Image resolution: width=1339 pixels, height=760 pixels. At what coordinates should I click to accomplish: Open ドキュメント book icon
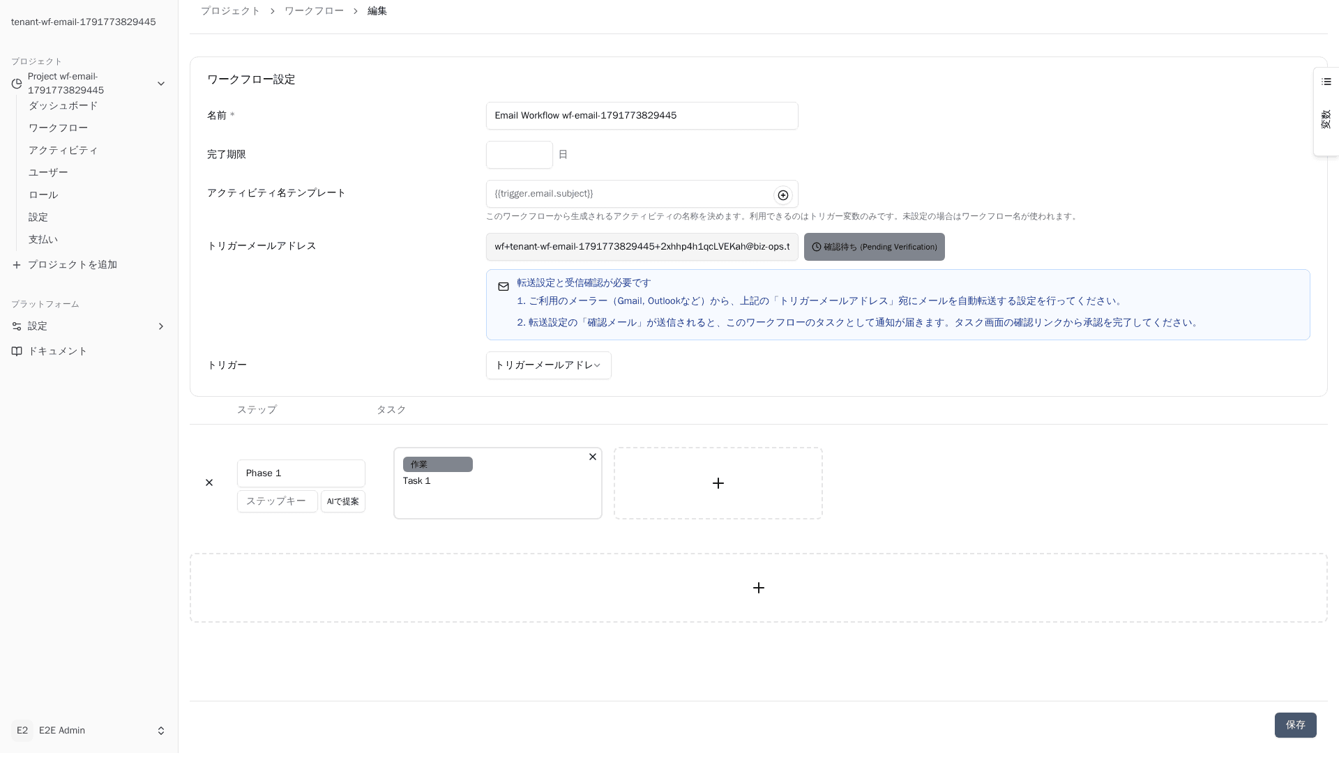(17, 351)
